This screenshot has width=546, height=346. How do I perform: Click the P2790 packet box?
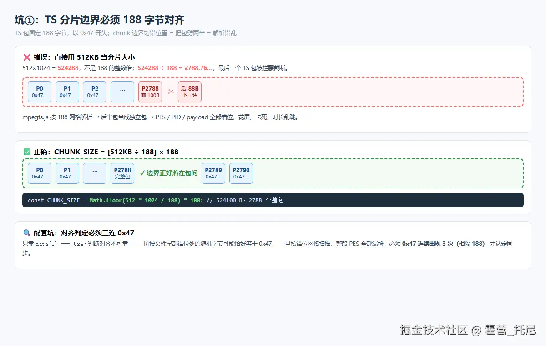tap(241, 173)
